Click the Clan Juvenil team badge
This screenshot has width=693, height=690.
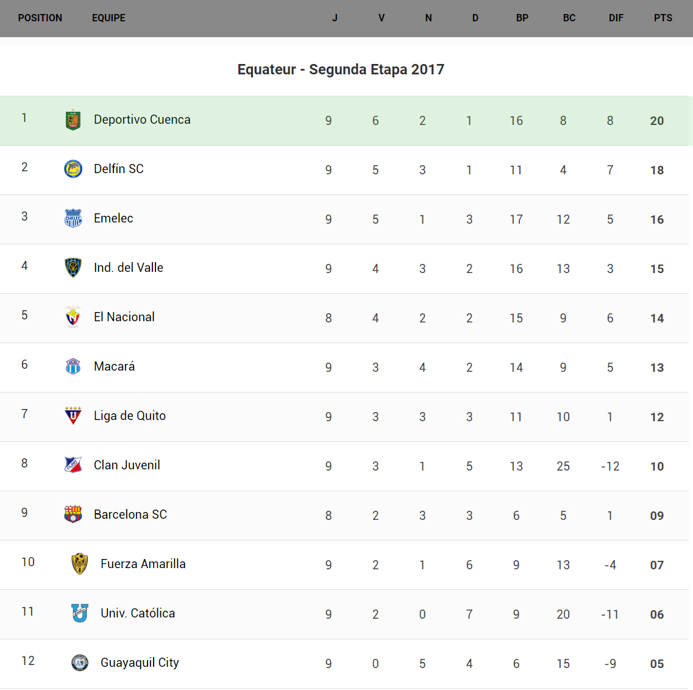point(73,465)
